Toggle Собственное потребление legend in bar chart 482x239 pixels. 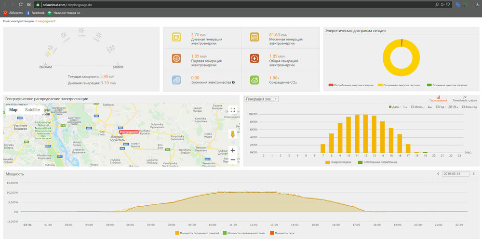(377, 162)
